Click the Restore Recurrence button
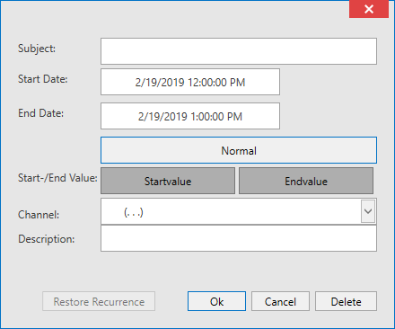Image resolution: width=395 pixels, height=329 pixels. pos(99,301)
